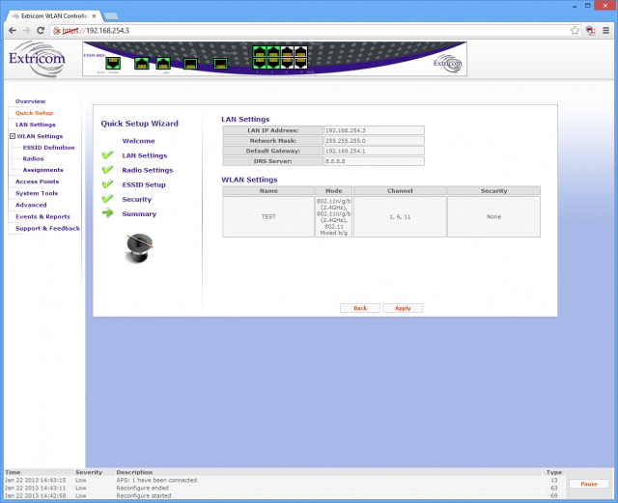
Task: Click the TEST network name cell
Action: tap(268, 217)
